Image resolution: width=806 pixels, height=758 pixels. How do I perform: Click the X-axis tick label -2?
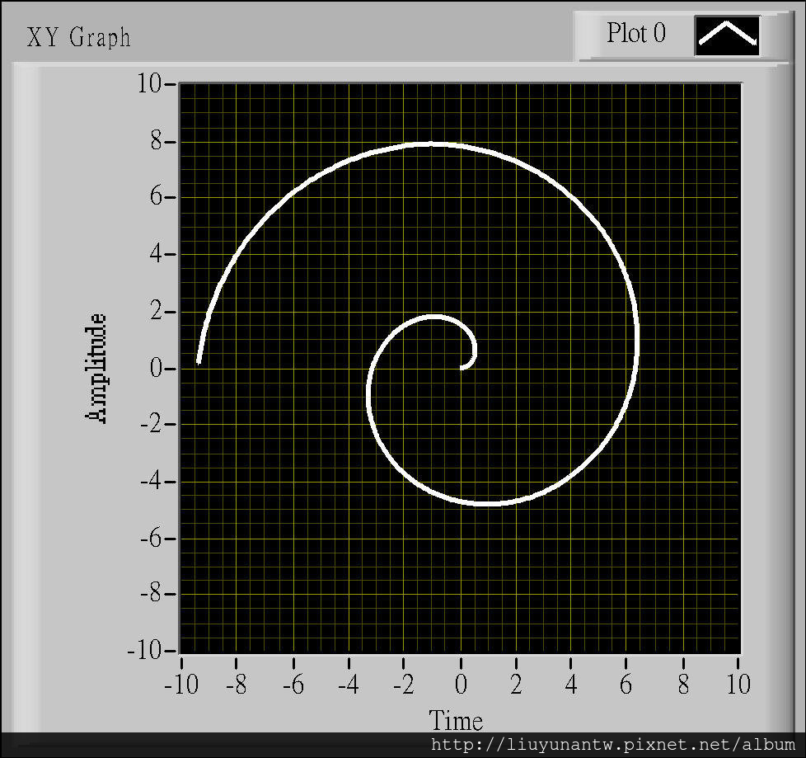pyautogui.click(x=404, y=684)
